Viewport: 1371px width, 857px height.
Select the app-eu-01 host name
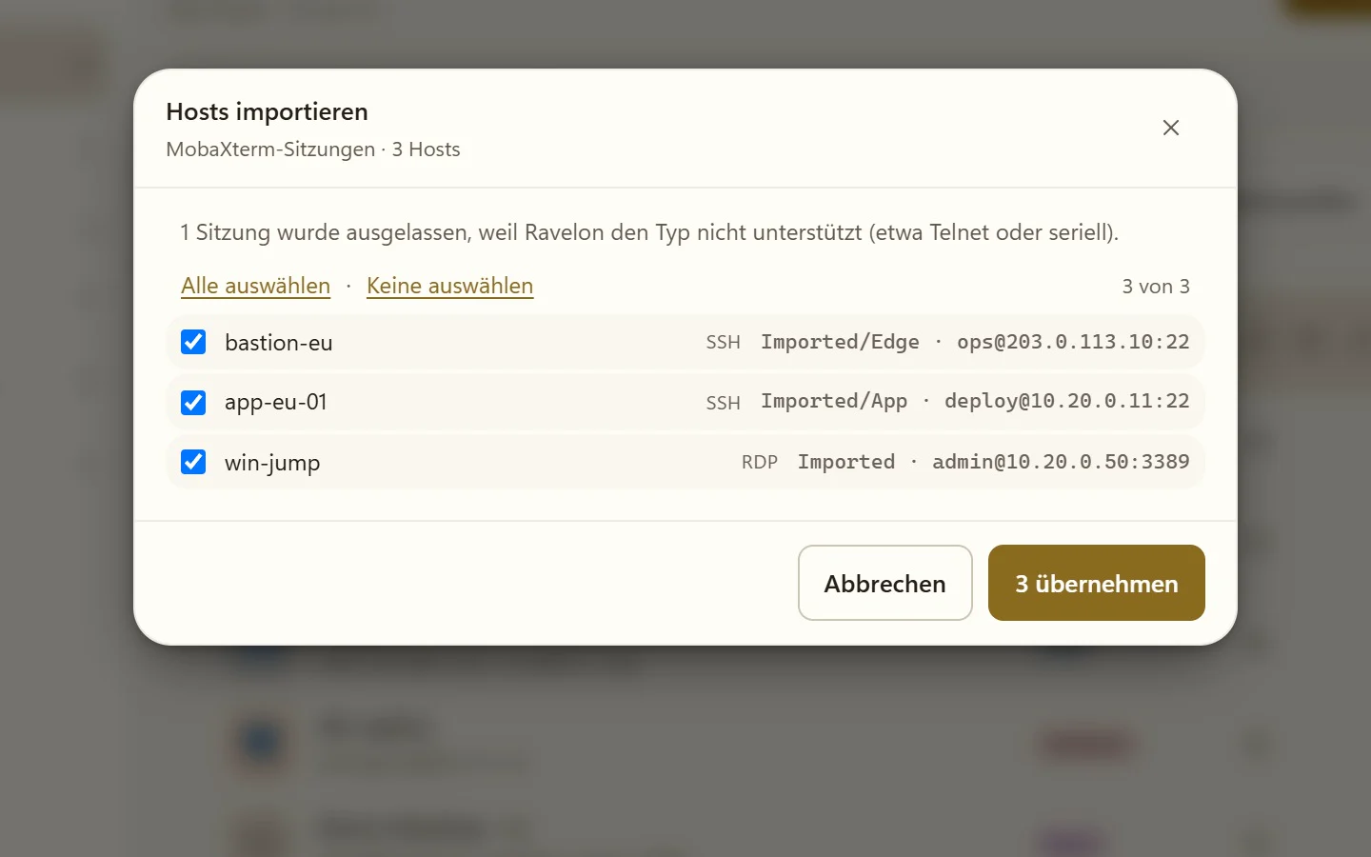point(276,403)
